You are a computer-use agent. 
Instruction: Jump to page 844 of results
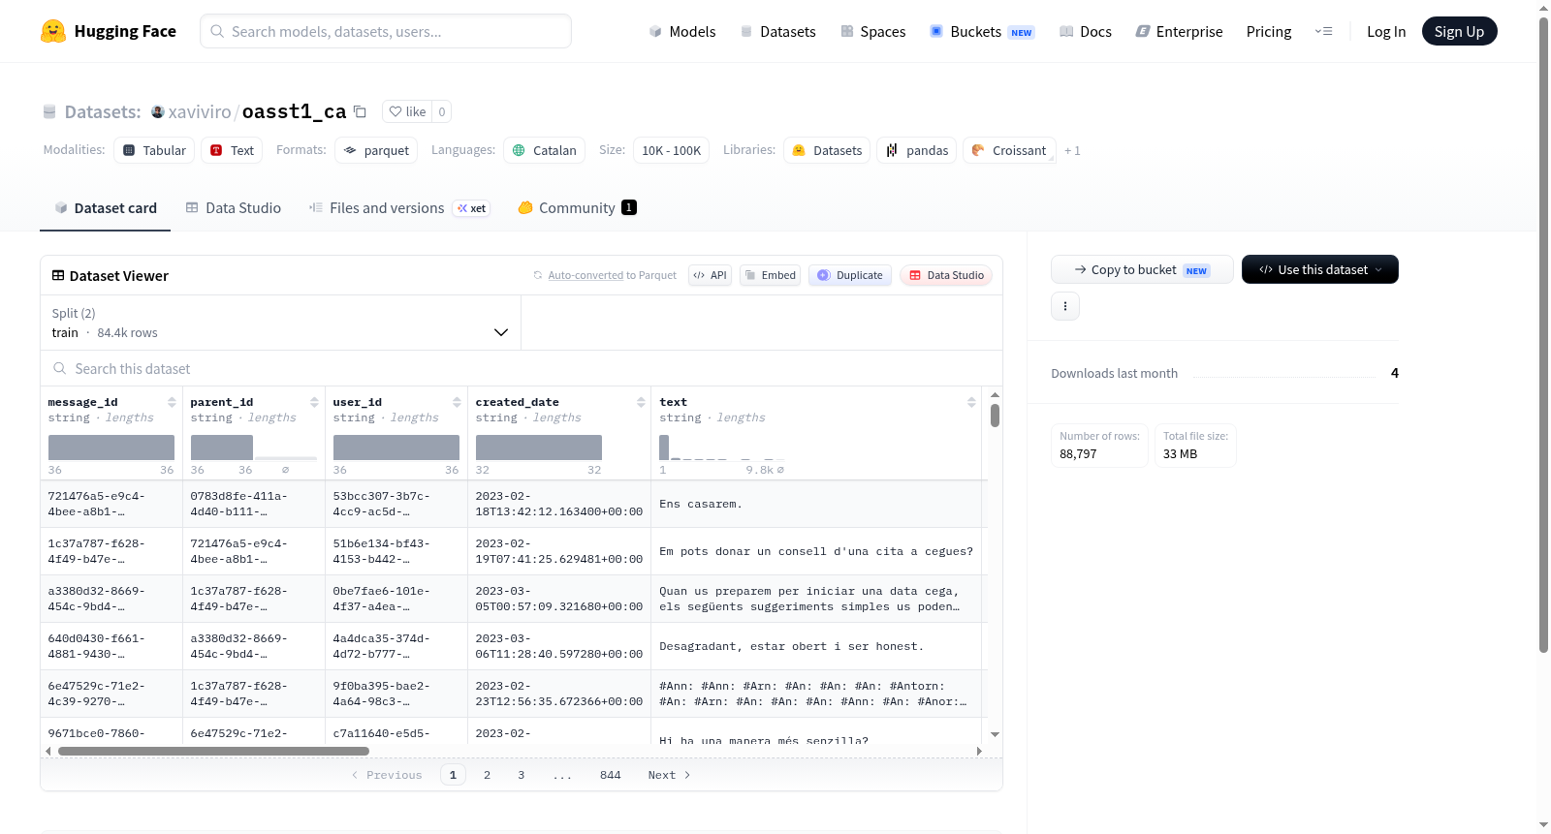tap(610, 775)
